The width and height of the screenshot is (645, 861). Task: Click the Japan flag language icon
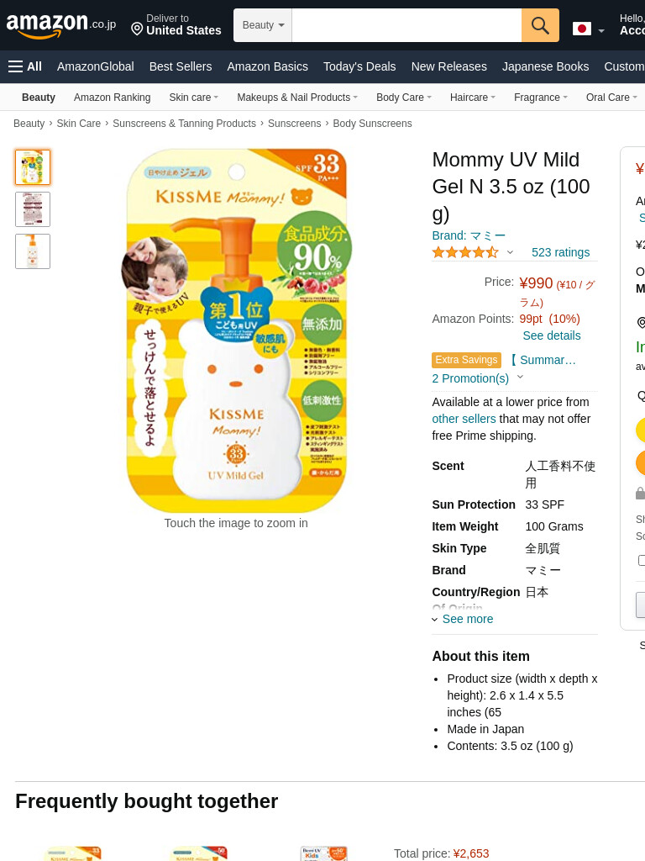581,29
